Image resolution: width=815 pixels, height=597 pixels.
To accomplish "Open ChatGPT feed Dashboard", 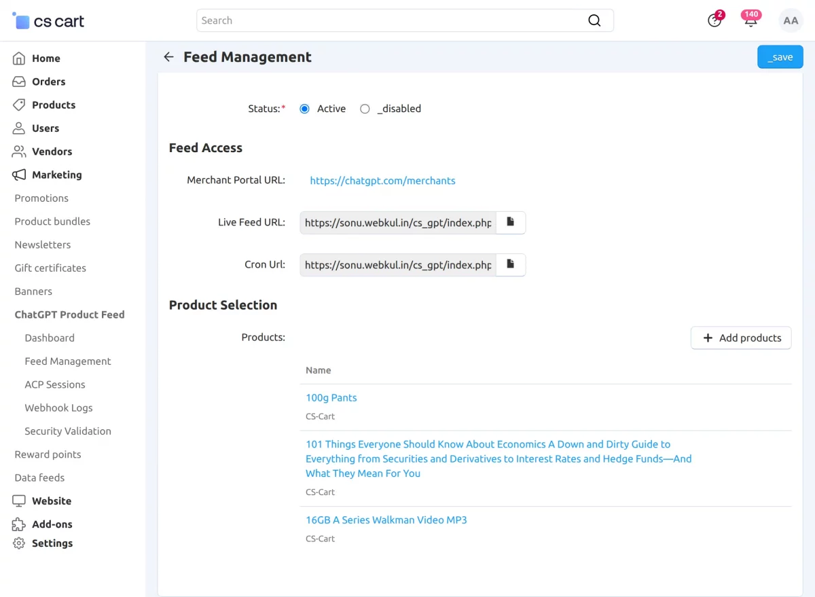I will tap(50, 338).
